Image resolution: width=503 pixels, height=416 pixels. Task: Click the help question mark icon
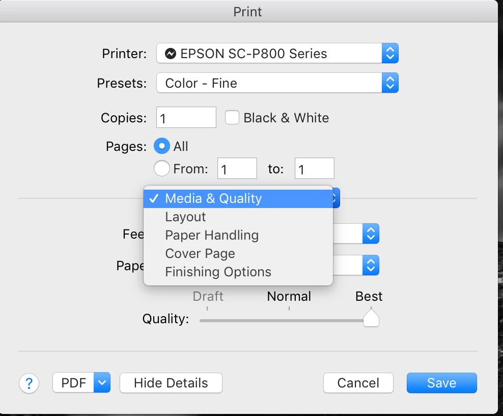click(29, 383)
